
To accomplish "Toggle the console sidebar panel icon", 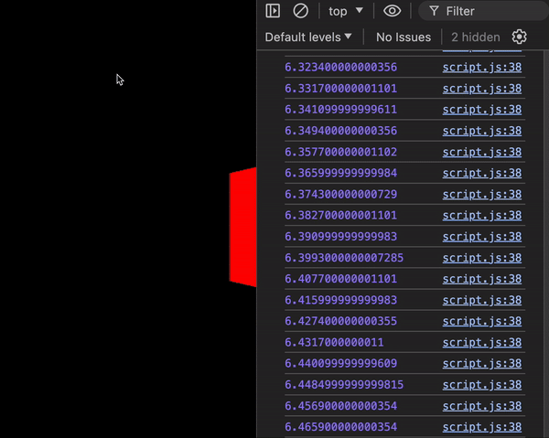I will 273,11.
